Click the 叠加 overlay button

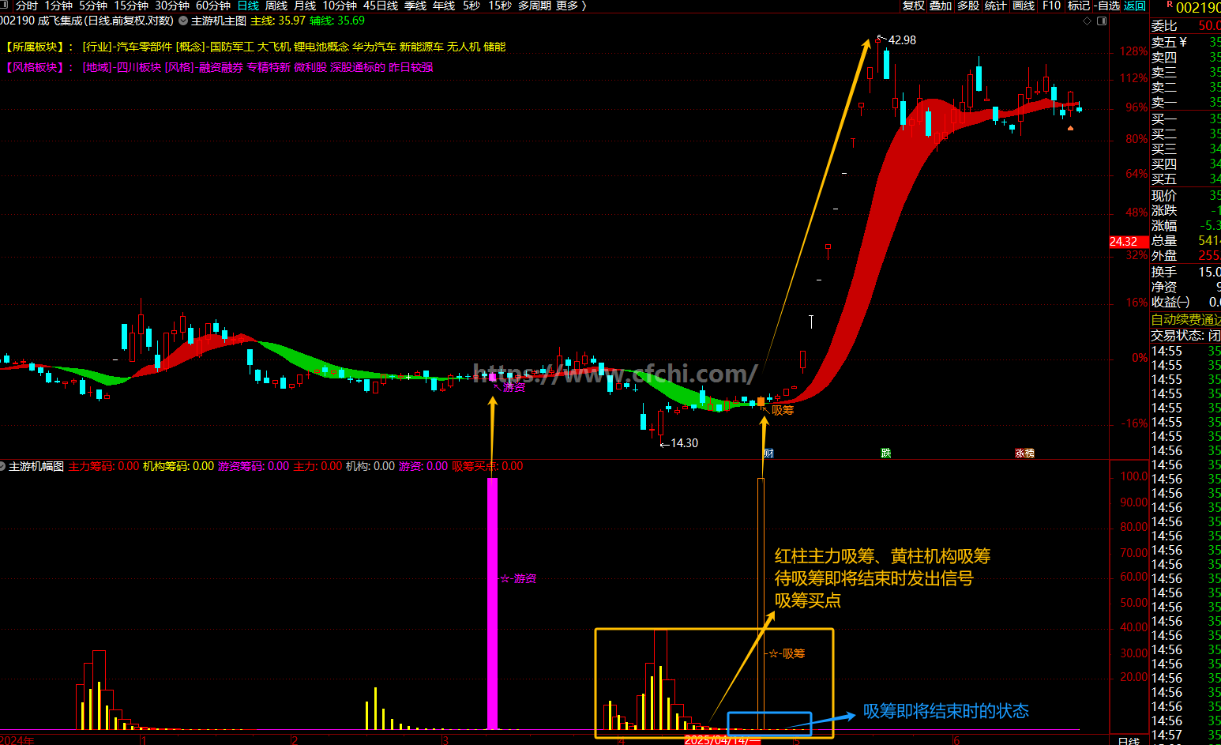(x=941, y=6)
